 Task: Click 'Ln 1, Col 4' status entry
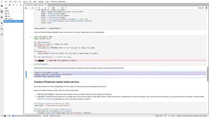coord(171,116)
